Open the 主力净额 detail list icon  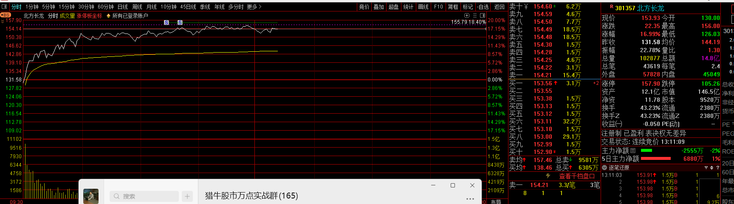click(633, 151)
